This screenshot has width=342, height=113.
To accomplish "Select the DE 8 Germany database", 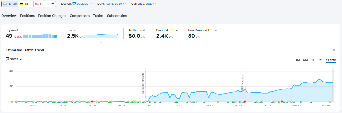I will click(x=26, y=4).
